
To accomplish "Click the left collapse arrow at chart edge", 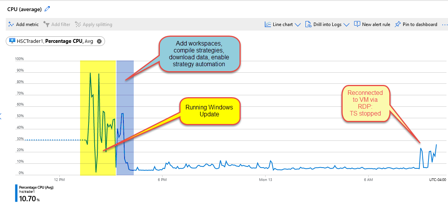I will [1, 116].
